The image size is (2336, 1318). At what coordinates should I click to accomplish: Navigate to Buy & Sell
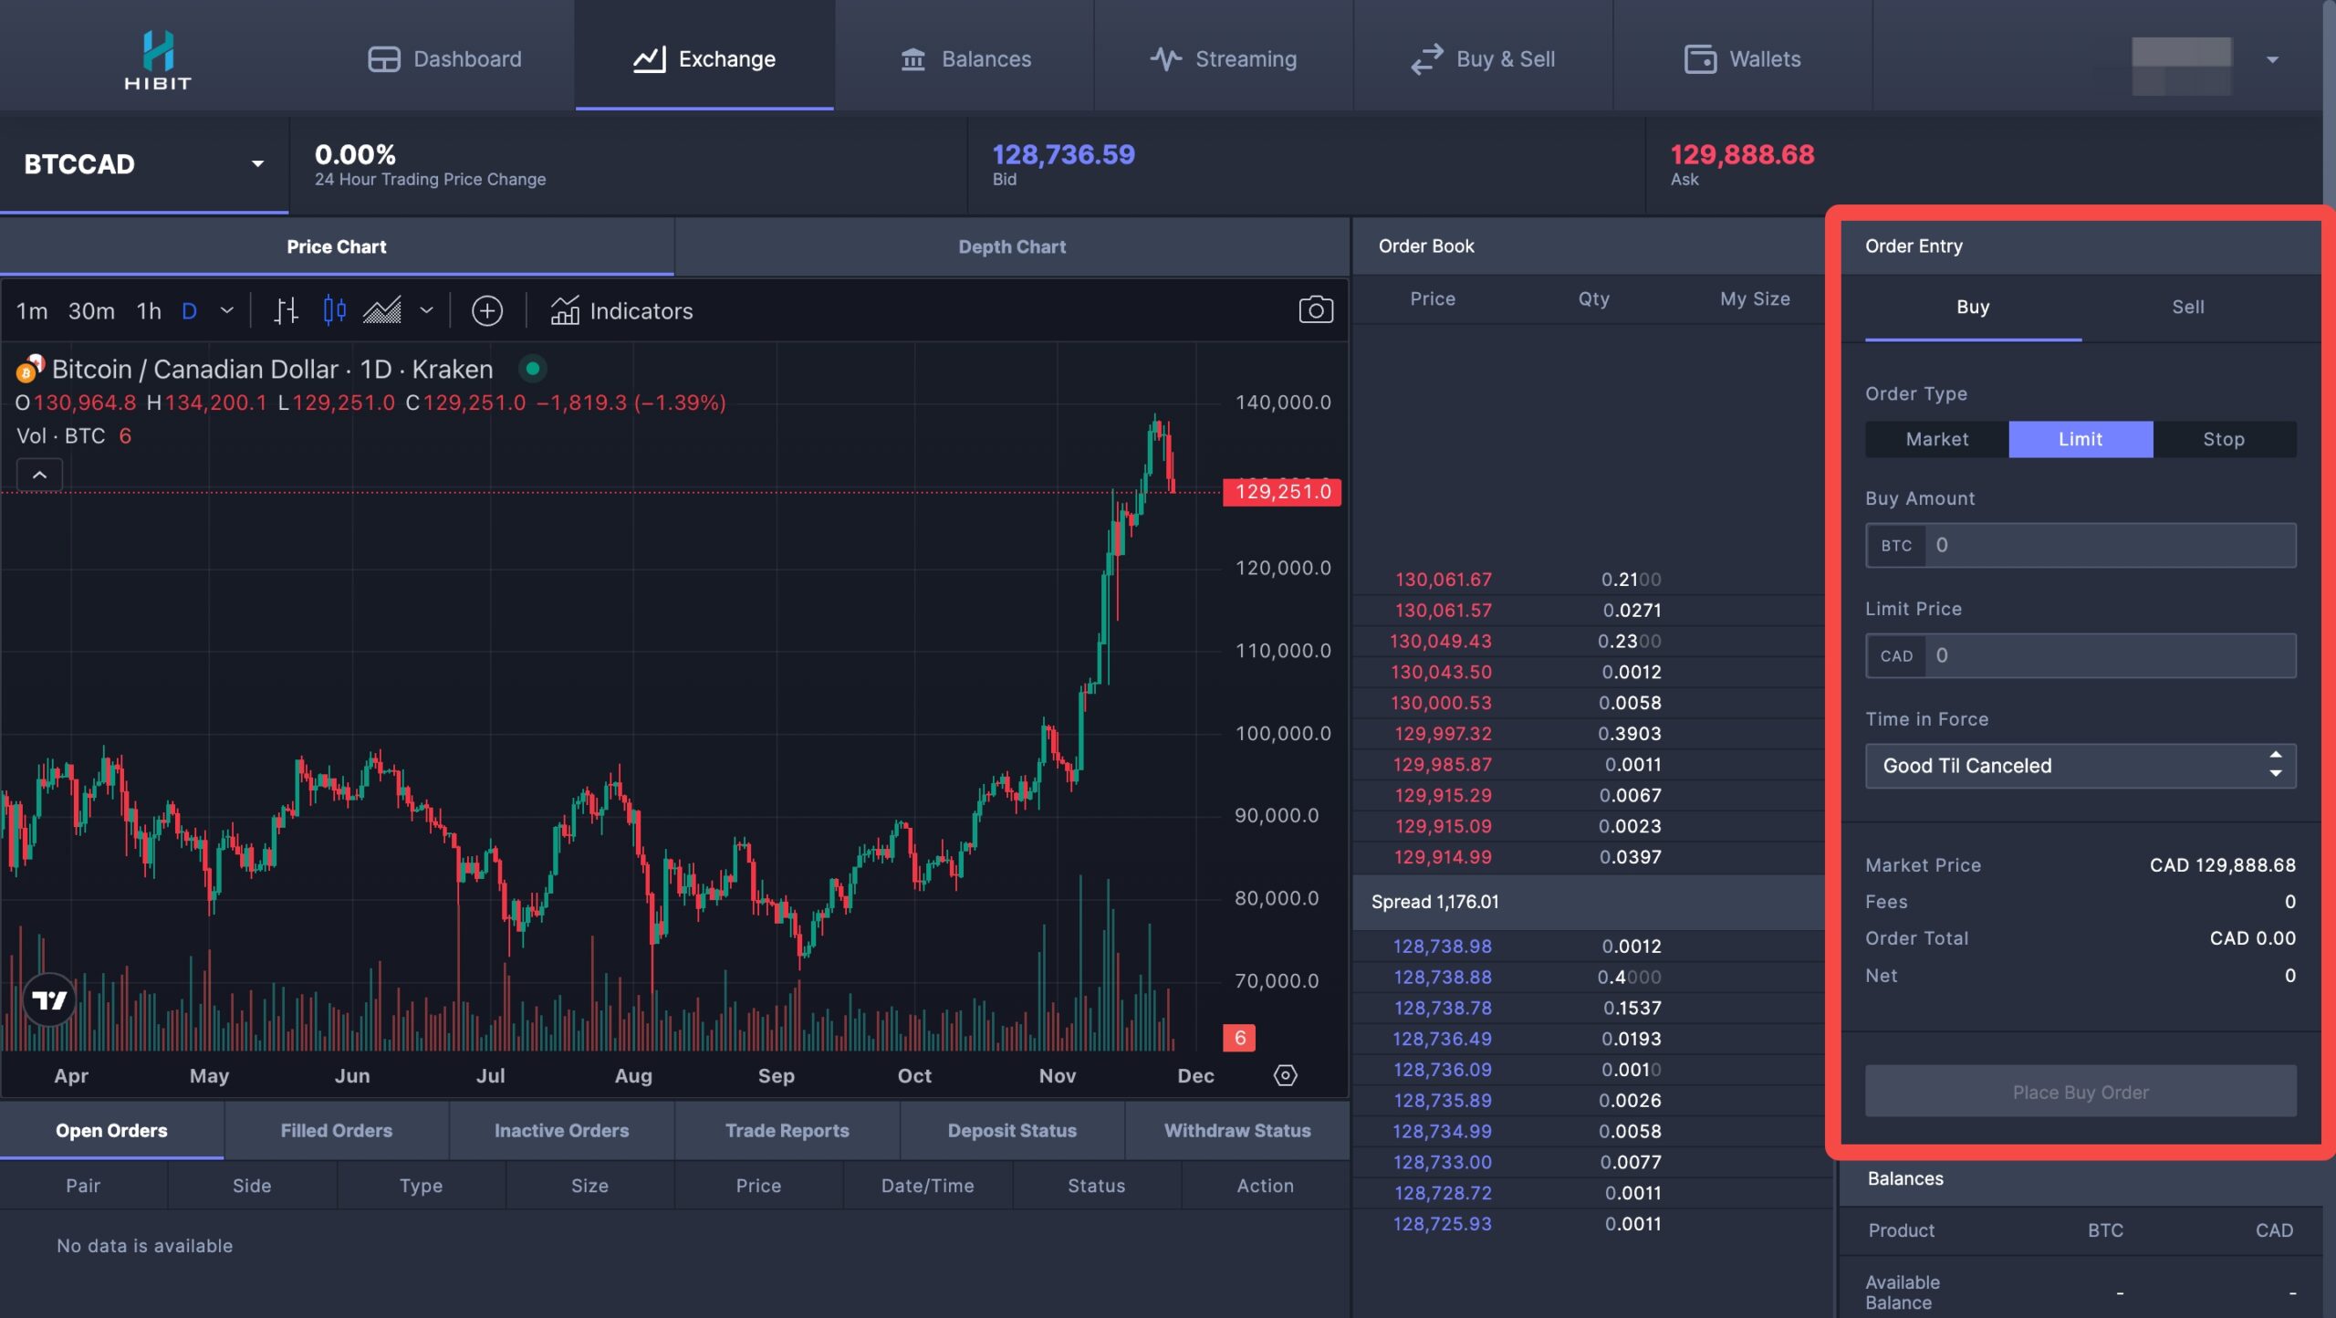(1483, 59)
